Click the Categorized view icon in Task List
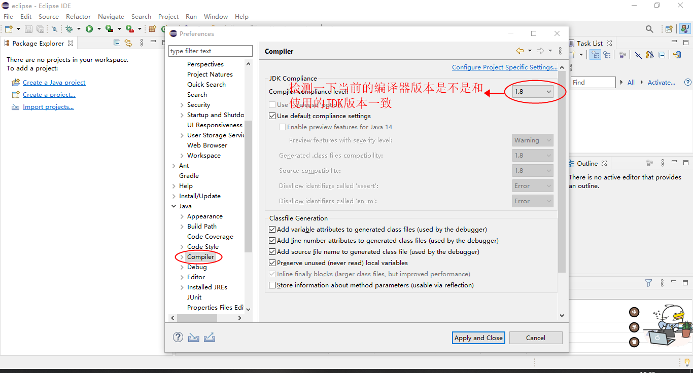This screenshot has width=693, height=373. pos(595,54)
